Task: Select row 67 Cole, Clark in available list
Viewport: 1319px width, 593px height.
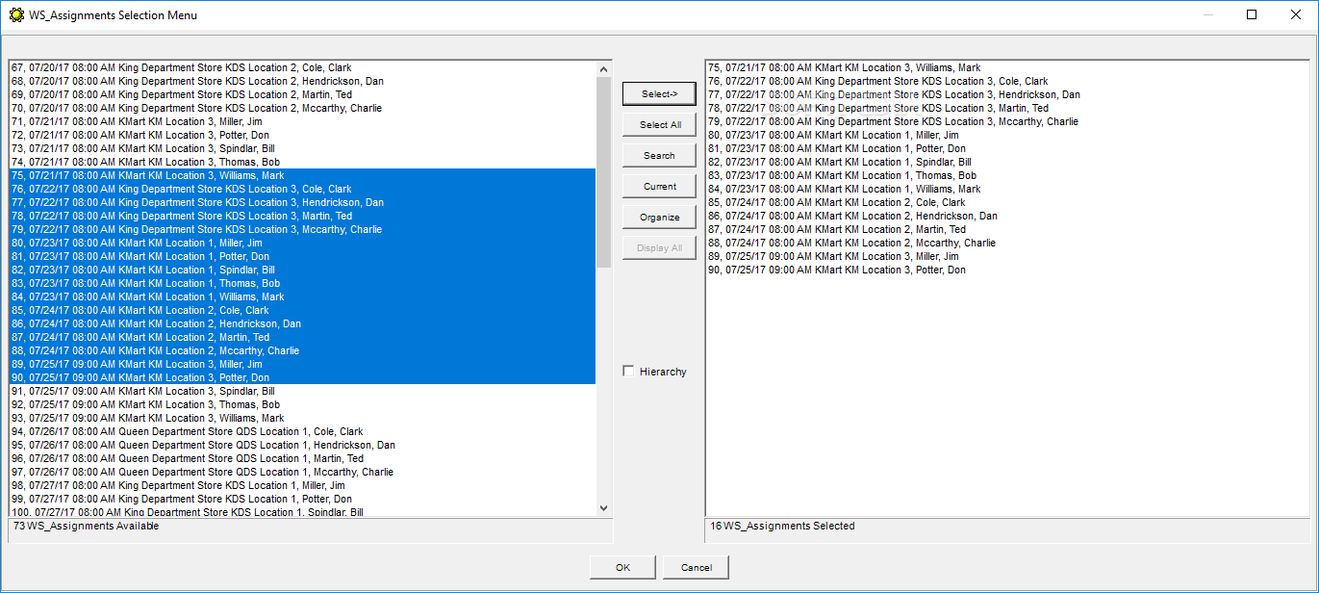Action: 302,67
